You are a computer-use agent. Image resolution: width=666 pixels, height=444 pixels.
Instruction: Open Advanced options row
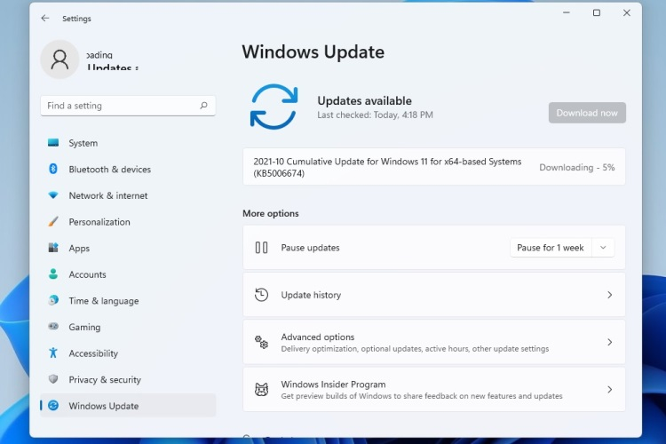pyautogui.click(x=433, y=342)
